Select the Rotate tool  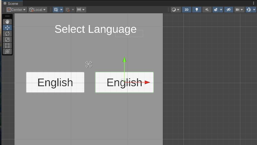point(7,34)
